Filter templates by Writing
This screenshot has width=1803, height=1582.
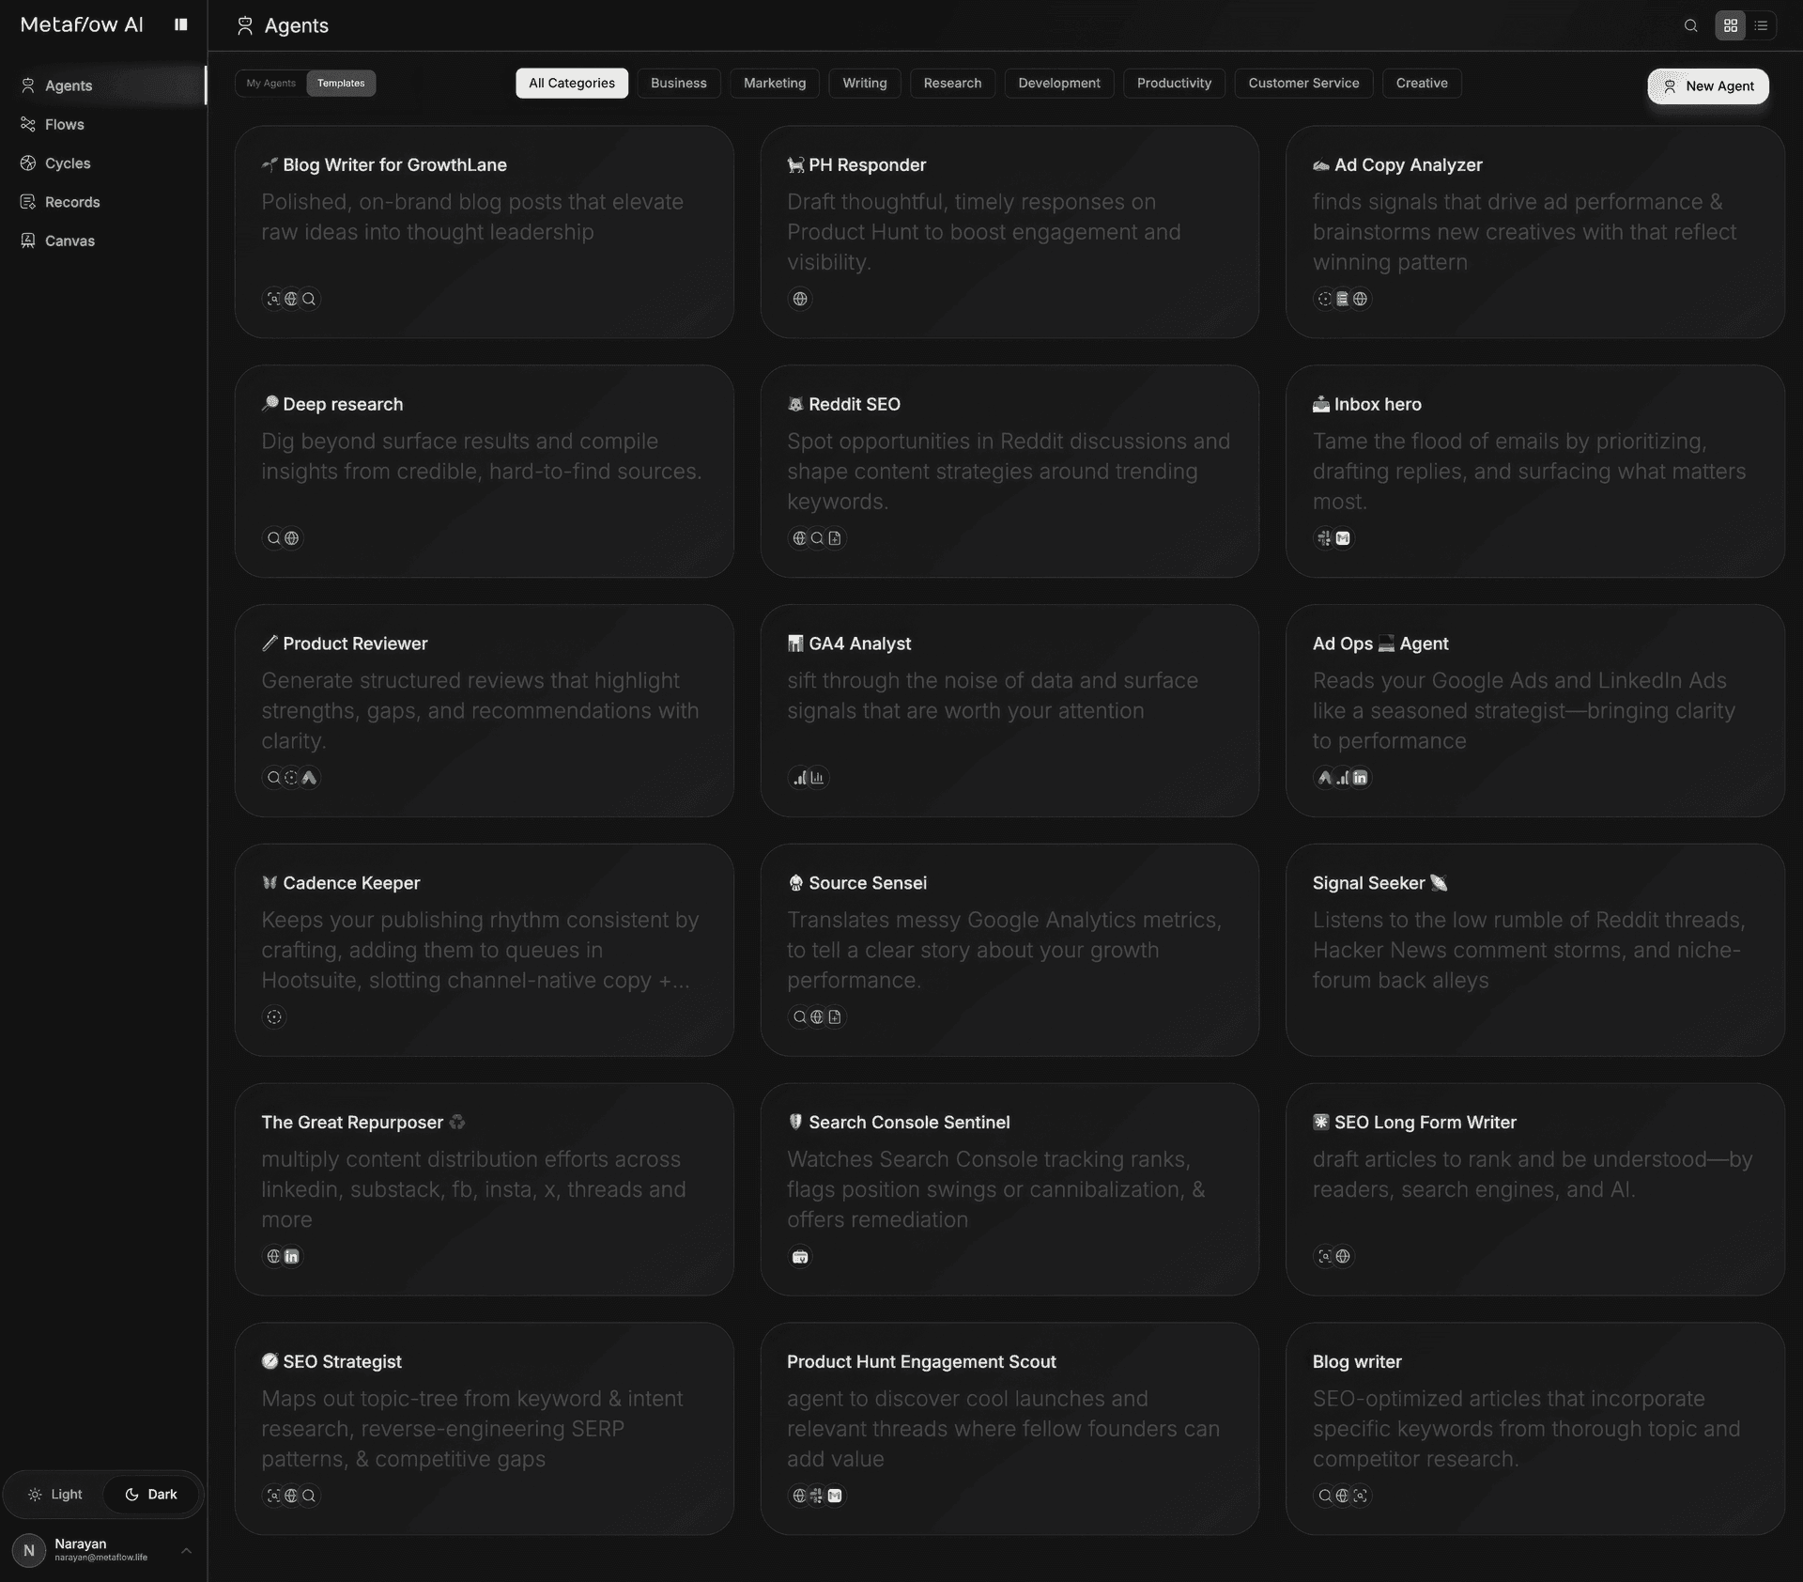pyautogui.click(x=864, y=83)
